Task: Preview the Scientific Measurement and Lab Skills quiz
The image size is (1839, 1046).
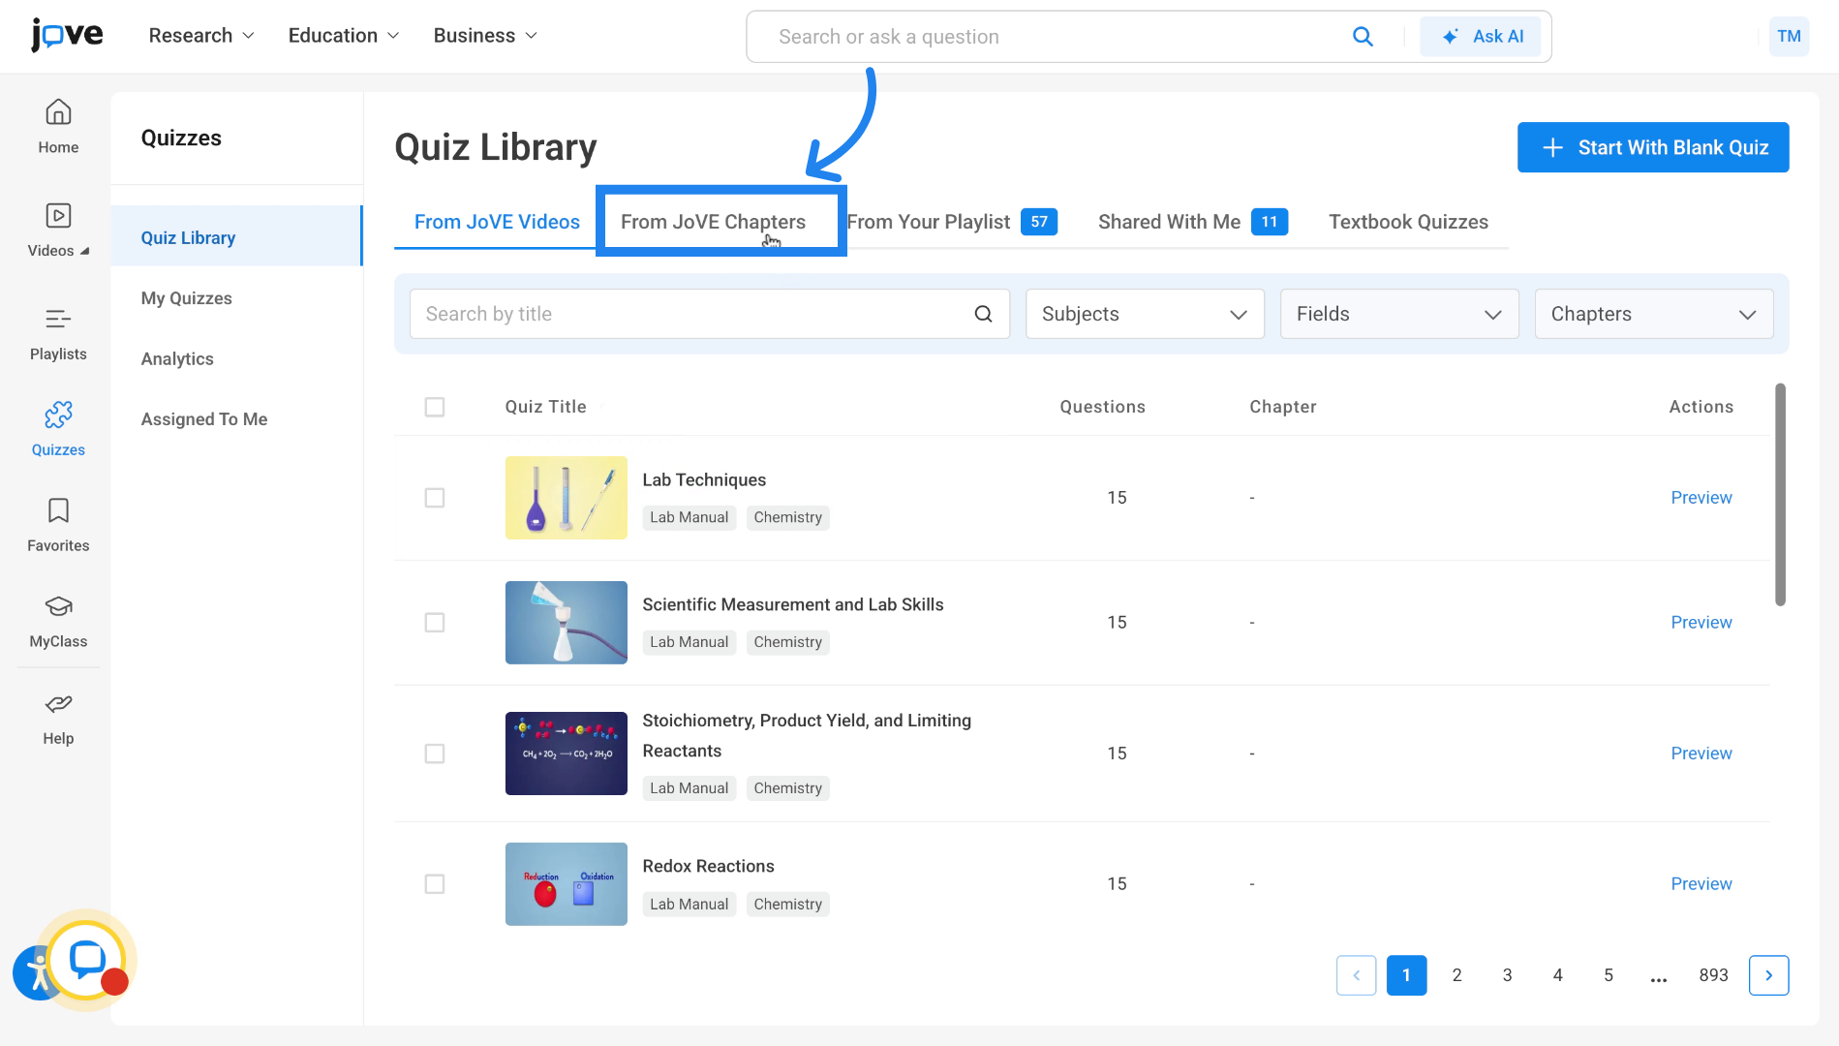Action: pos(1701,623)
